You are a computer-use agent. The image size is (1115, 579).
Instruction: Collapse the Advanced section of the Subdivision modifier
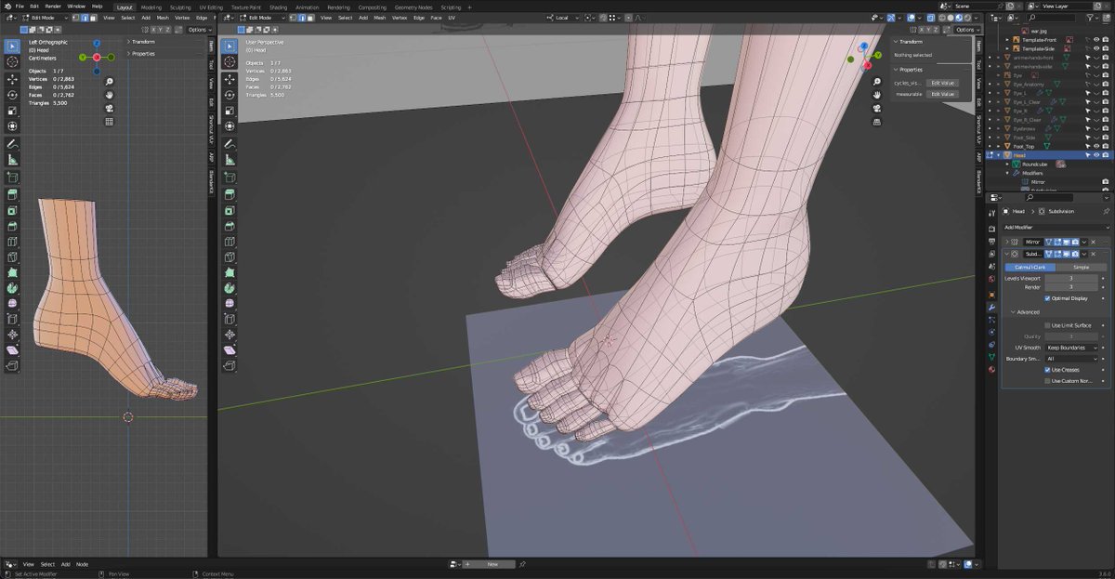tap(1028, 312)
